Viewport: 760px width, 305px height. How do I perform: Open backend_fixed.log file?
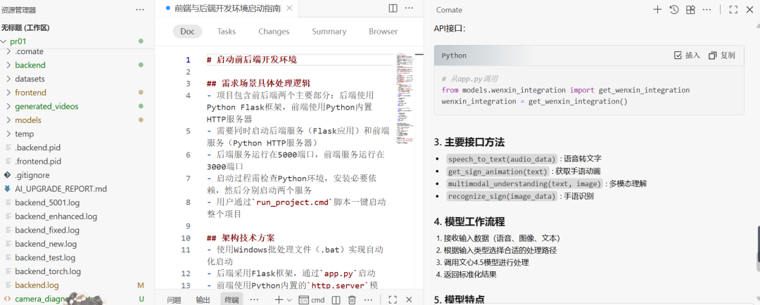[77, 230]
